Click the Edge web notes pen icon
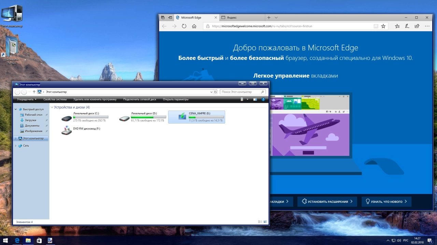The height and width of the screenshot is (245, 437). (407, 26)
